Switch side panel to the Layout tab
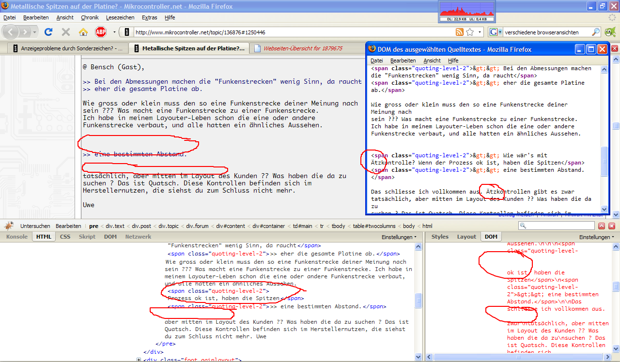 (x=466, y=237)
